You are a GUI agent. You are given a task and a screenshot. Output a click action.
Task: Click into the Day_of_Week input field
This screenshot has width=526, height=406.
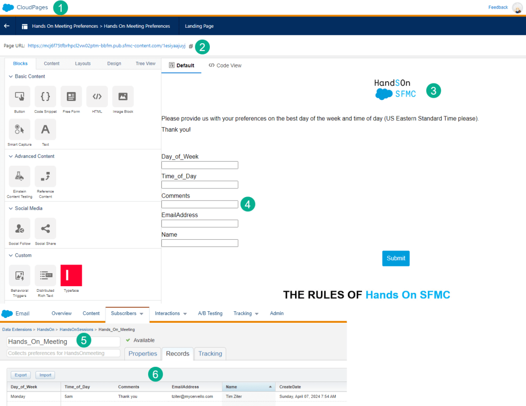(x=199, y=165)
